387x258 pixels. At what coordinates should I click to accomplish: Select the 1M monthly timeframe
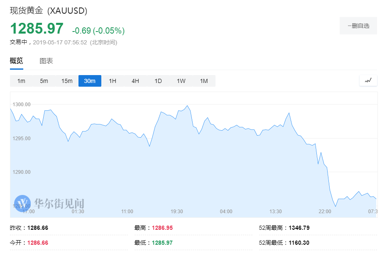[x=203, y=81]
